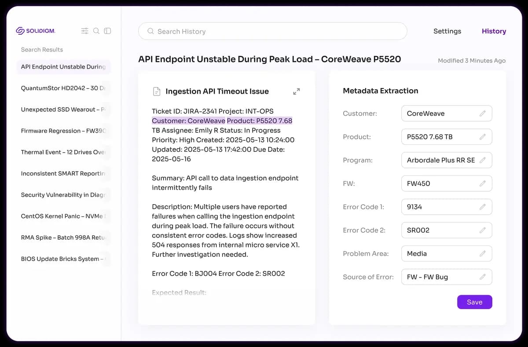This screenshot has width=528, height=347.
Task: Click the Solidigm logo
Action: (x=36, y=31)
